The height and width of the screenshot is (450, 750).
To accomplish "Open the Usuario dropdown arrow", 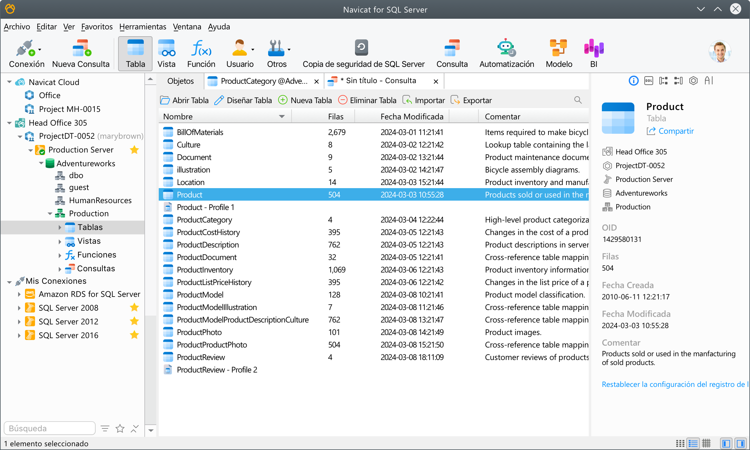I will tap(253, 50).
